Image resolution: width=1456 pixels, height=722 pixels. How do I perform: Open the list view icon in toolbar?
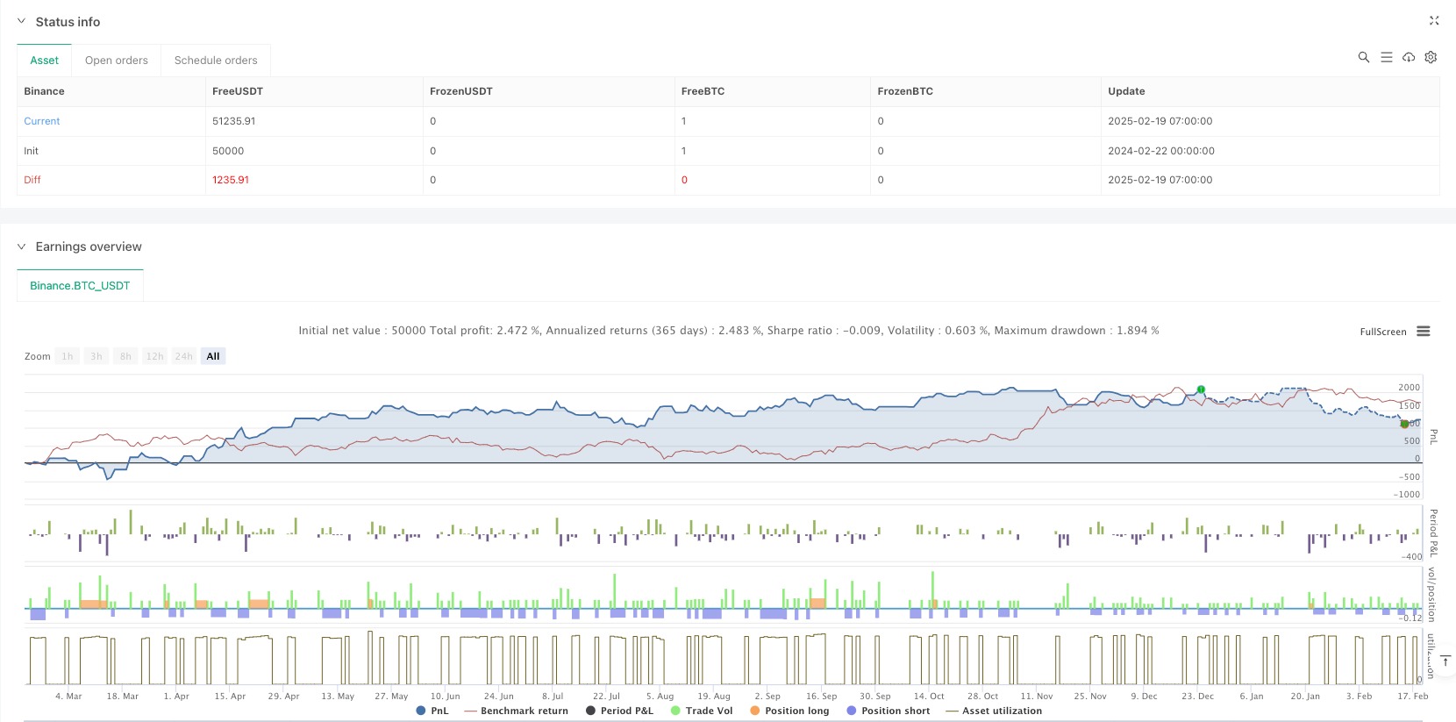click(1386, 57)
